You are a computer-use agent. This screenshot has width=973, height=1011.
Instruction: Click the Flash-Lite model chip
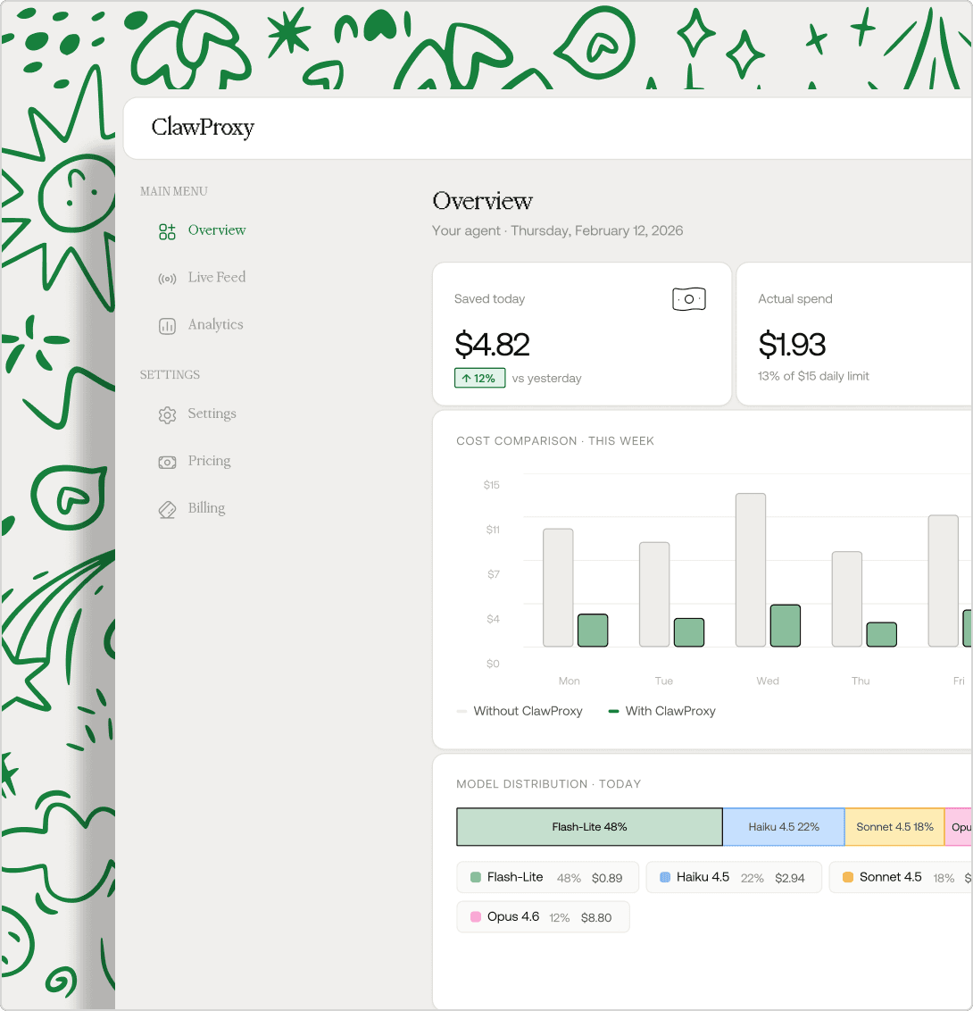click(547, 878)
